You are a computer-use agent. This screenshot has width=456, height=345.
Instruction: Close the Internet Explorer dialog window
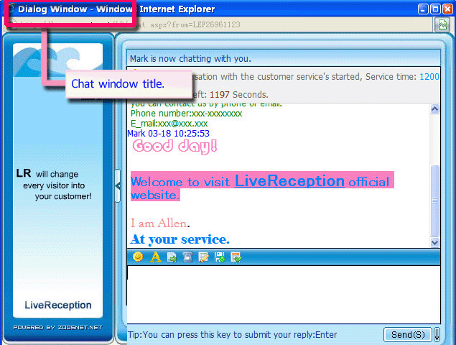pyautogui.click(x=447, y=9)
